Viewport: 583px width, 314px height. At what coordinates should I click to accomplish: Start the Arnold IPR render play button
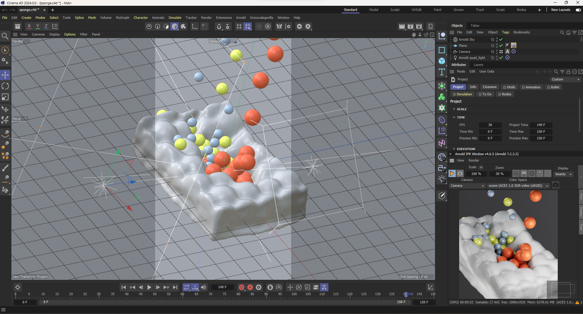(x=452, y=173)
